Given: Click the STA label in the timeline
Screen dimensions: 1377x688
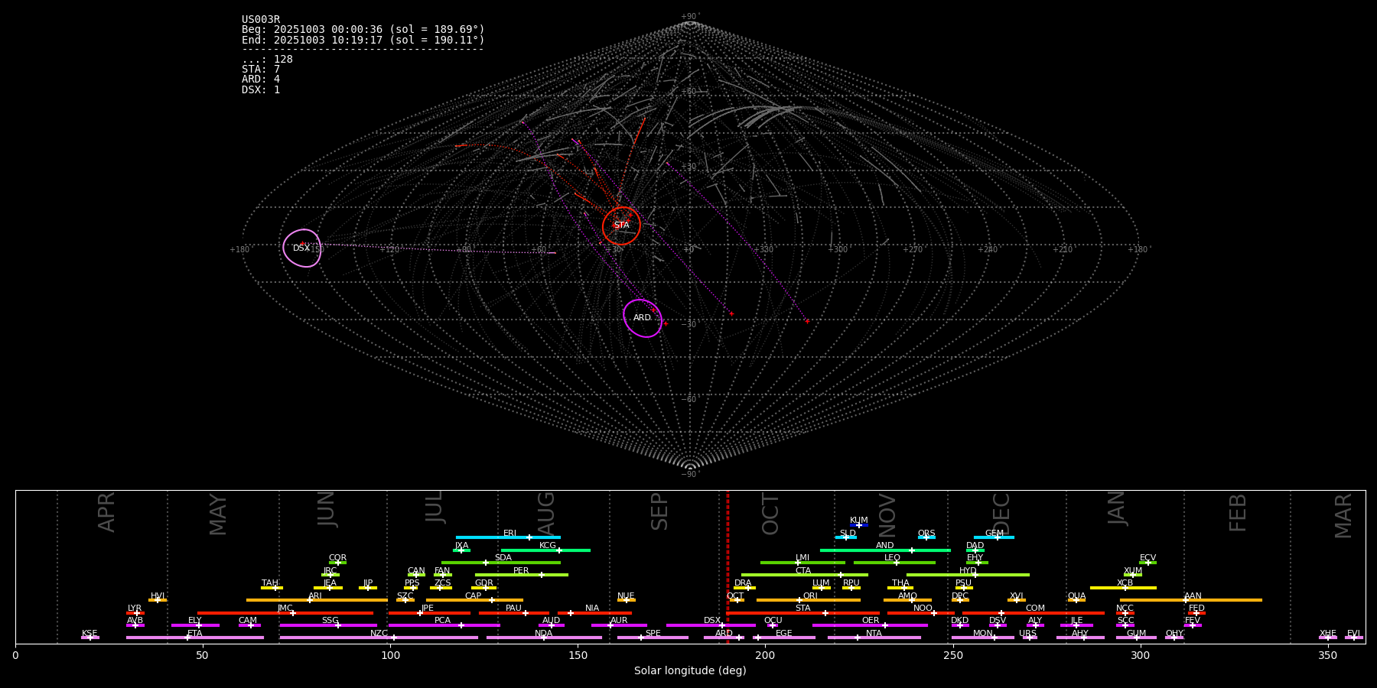Looking at the screenshot, I should tap(803, 608).
